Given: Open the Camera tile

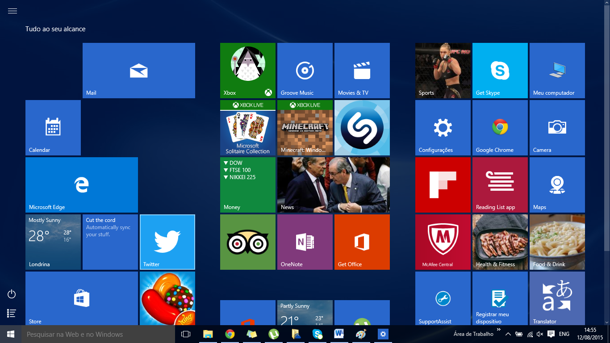Looking at the screenshot, I should 557,128.
